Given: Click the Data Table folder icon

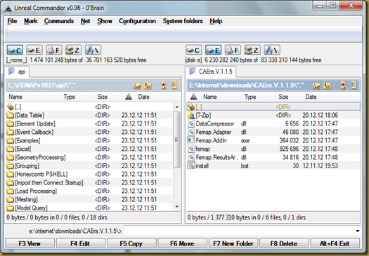Looking at the screenshot, I should (x=10, y=115).
